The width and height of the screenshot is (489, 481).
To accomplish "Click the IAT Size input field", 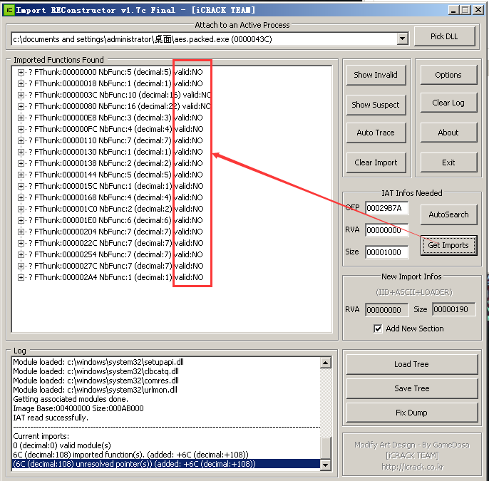I will (386, 252).
